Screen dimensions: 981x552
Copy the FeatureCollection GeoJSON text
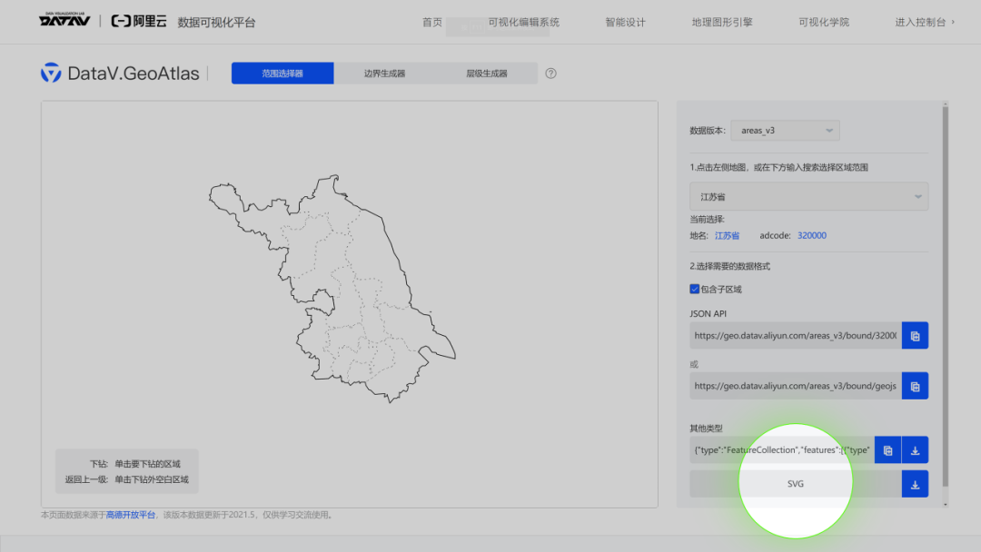tap(887, 448)
